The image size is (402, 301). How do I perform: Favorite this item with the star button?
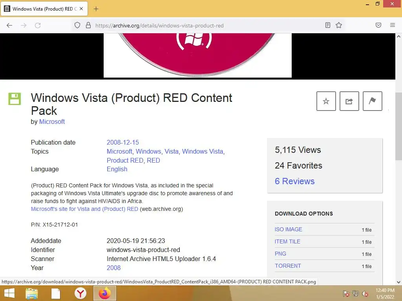[326, 101]
